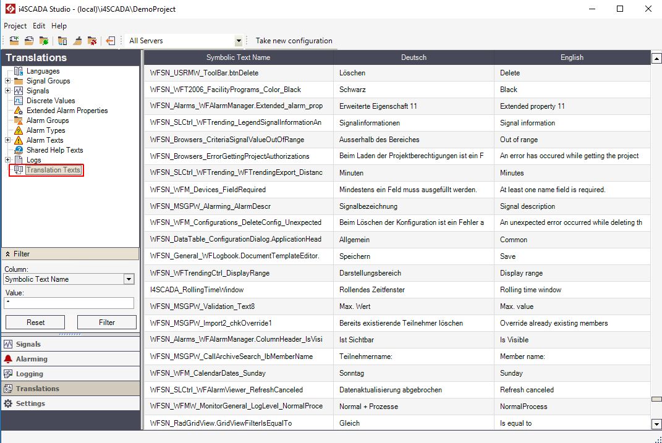Sort by Deutsch column header
Image resolution: width=662 pixels, height=443 pixels.
414,57
